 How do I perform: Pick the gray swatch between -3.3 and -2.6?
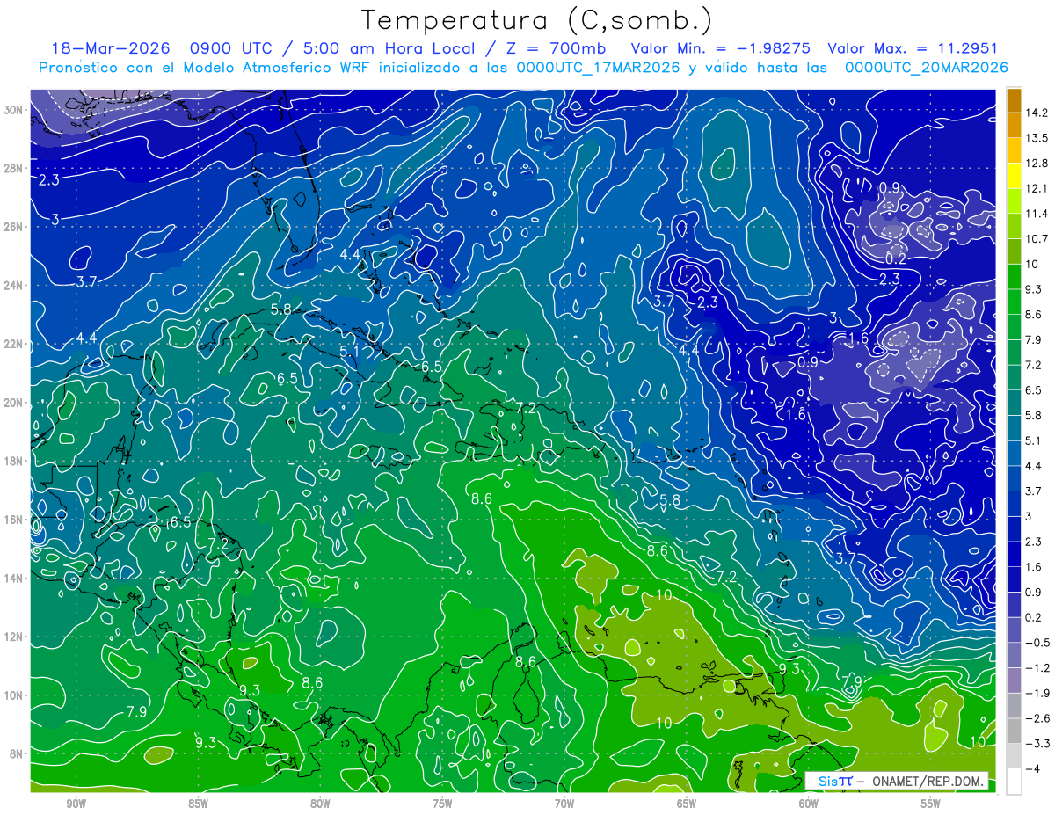click(x=1013, y=731)
